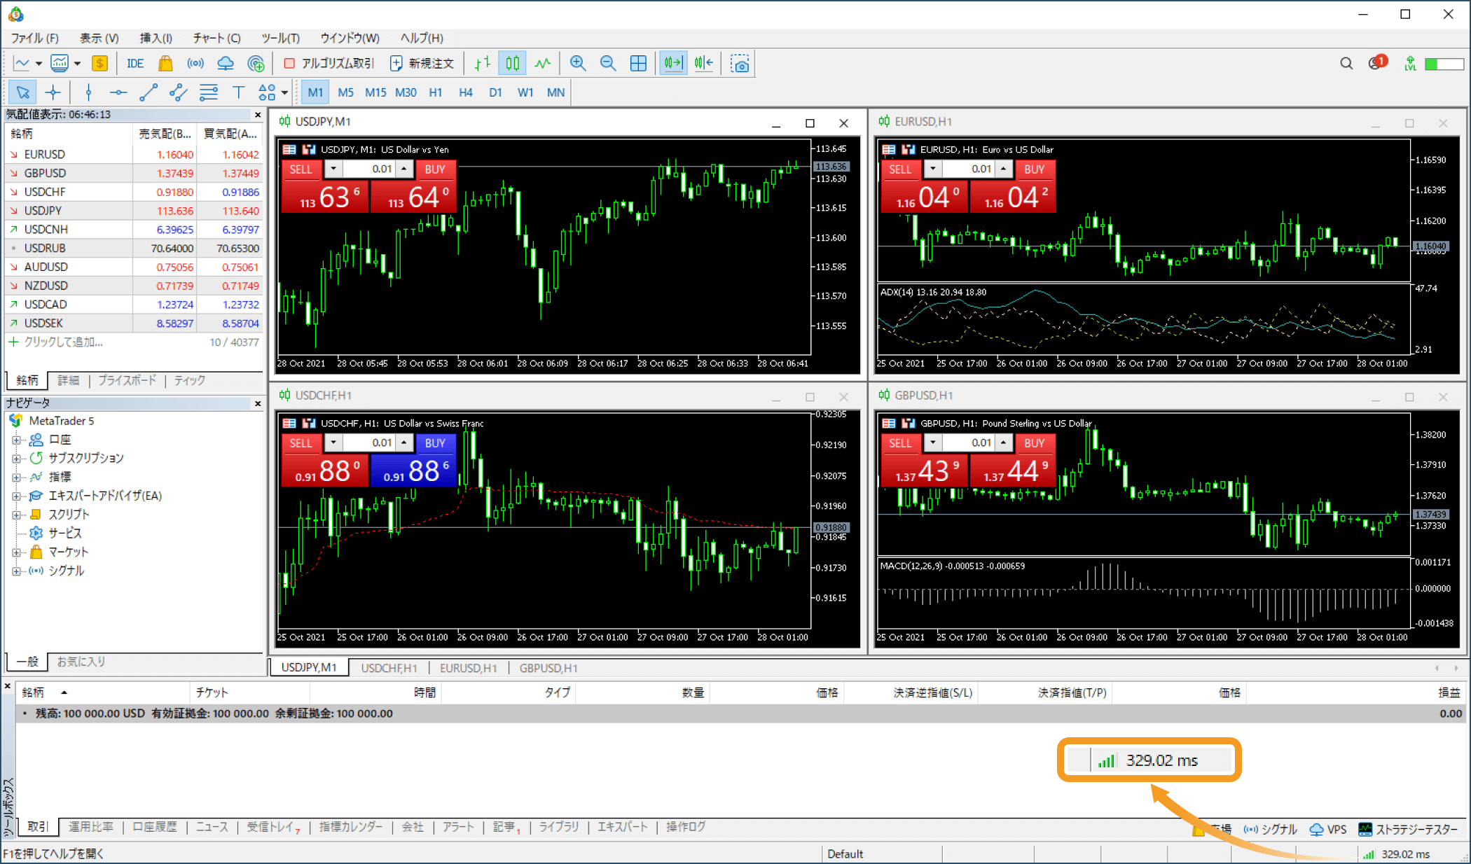Open VPS from the status bar
Viewport: 1471px width, 864px height.
(x=1327, y=829)
